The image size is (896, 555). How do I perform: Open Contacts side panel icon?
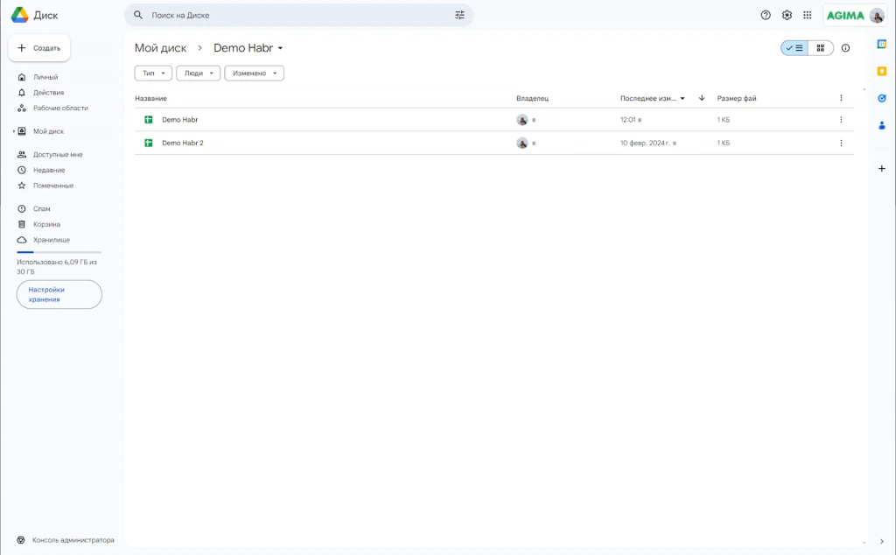(882, 125)
